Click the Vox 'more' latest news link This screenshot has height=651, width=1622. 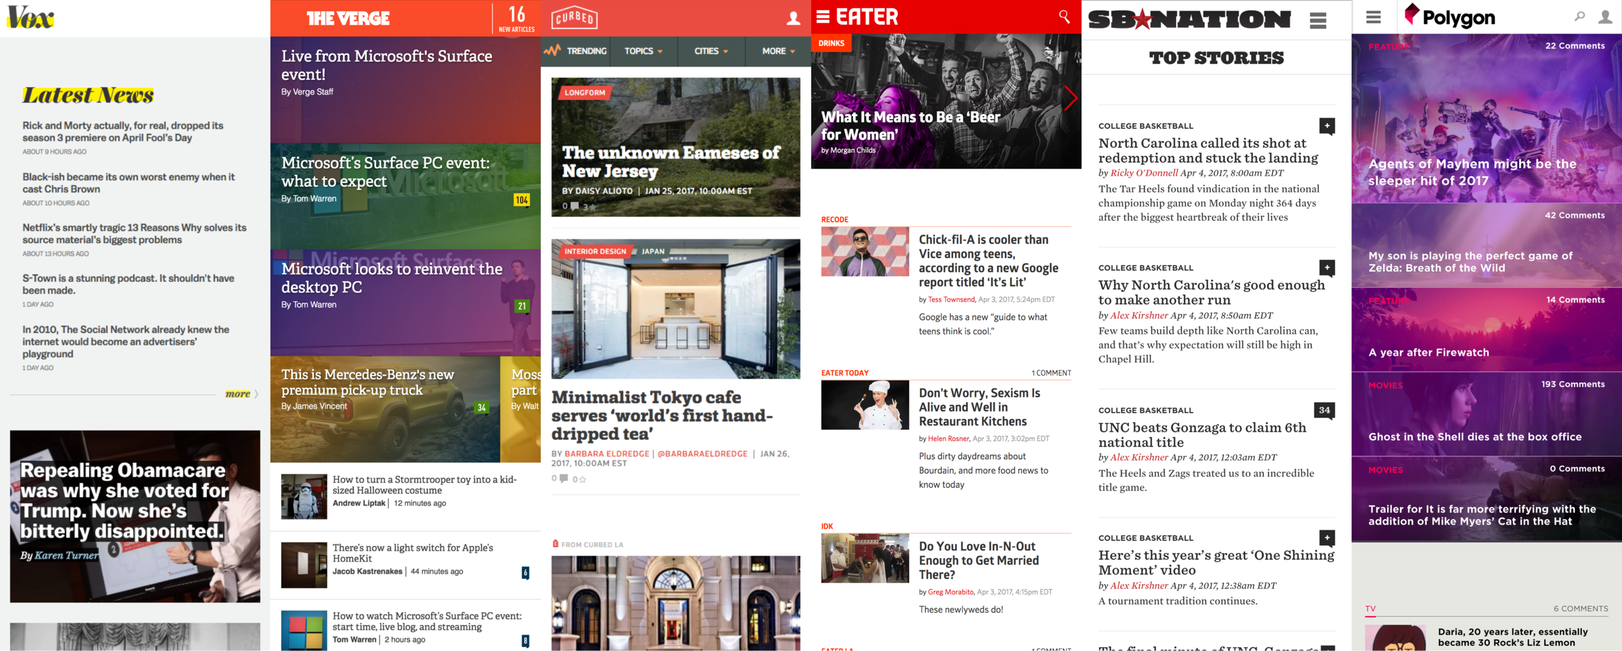point(241,394)
